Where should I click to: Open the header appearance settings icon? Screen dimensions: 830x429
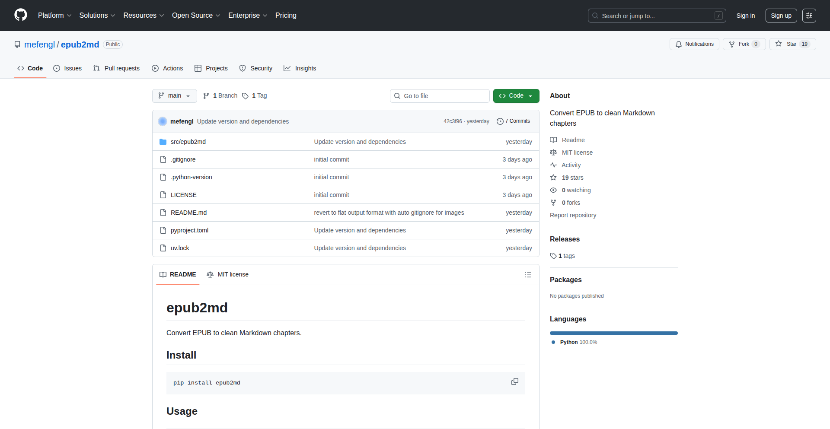(x=809, y=16)
